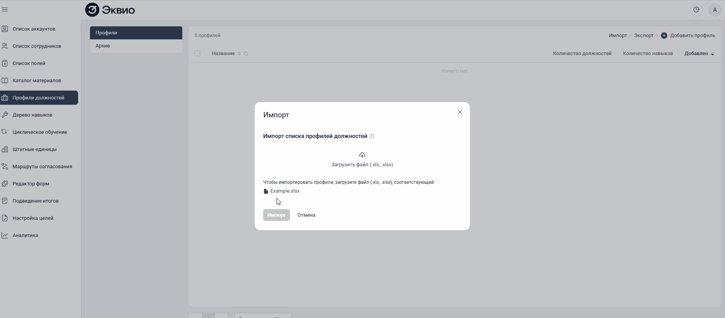The image size is (725, 318).
Task: Click the Циклическое обучение cycle icon
Action: pos(5,132)
